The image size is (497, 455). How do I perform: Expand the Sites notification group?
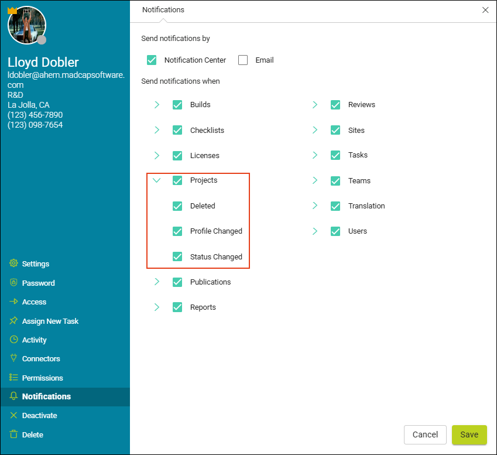tap(315, 130)
